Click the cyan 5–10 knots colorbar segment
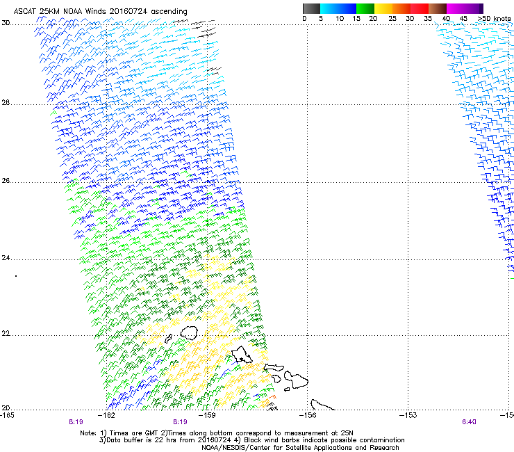The height and width of the screenshot is (452, 514). click(329, 8)
